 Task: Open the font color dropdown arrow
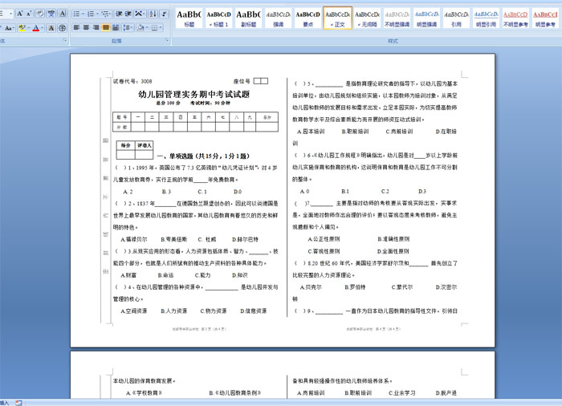[42, 27]
